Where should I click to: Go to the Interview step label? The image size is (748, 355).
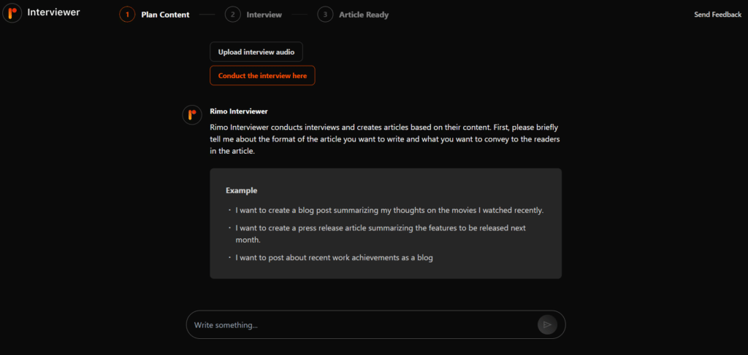[x=264, y=15]
